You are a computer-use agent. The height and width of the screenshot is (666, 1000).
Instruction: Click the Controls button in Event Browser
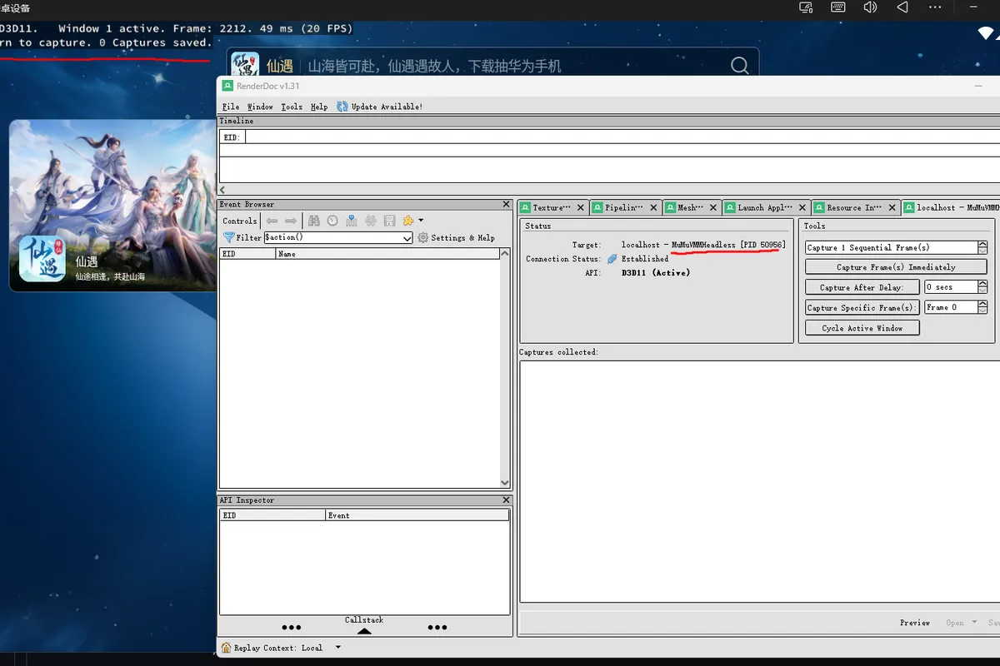tap(240, 221)
